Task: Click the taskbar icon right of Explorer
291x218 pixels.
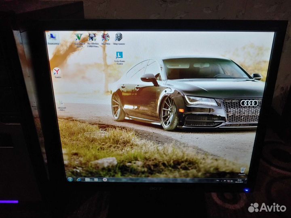Action: click(96, 179)
